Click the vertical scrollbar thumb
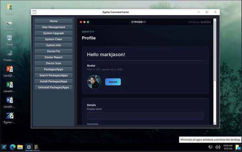242x152 pixels. pos(215,51)
